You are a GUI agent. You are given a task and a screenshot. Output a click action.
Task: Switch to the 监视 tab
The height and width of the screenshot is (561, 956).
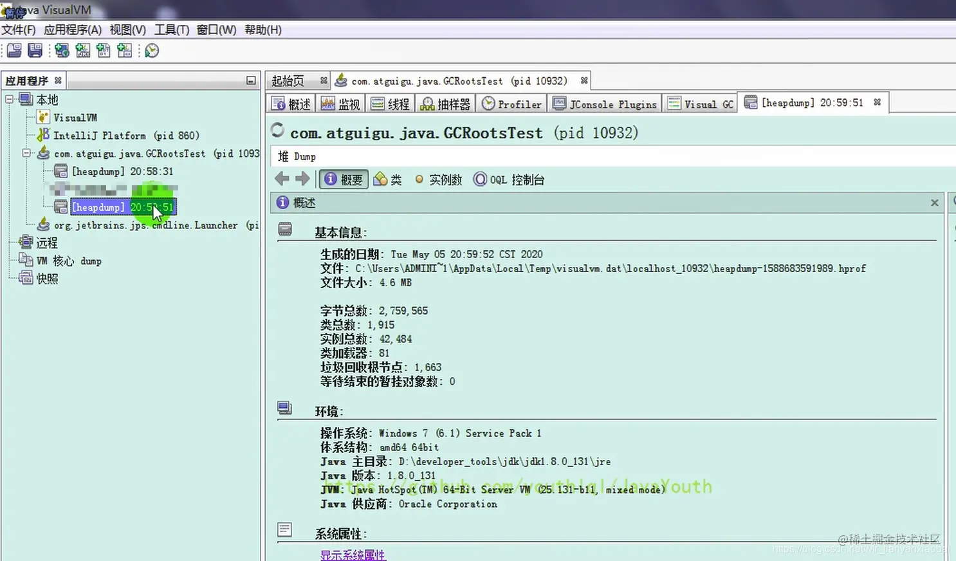[340, 104]
